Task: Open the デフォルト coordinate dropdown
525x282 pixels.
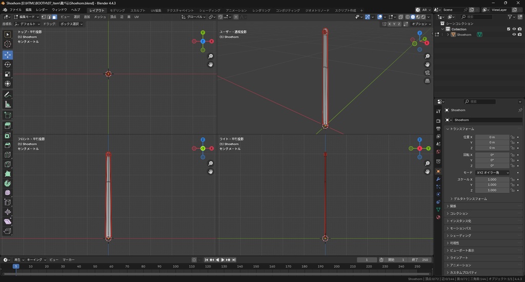Action: pos(27,24)
